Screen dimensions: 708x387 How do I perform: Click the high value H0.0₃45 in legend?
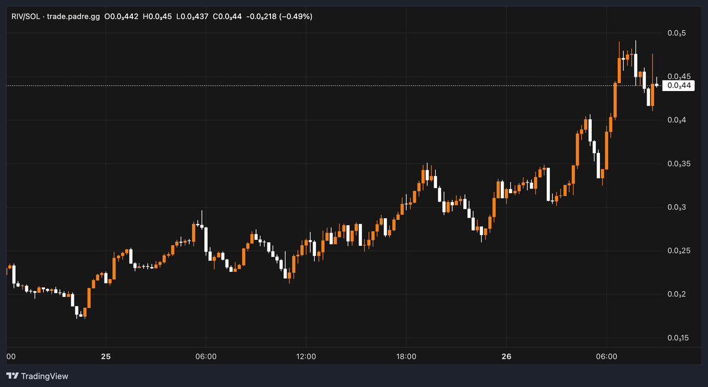click(157, 17)
